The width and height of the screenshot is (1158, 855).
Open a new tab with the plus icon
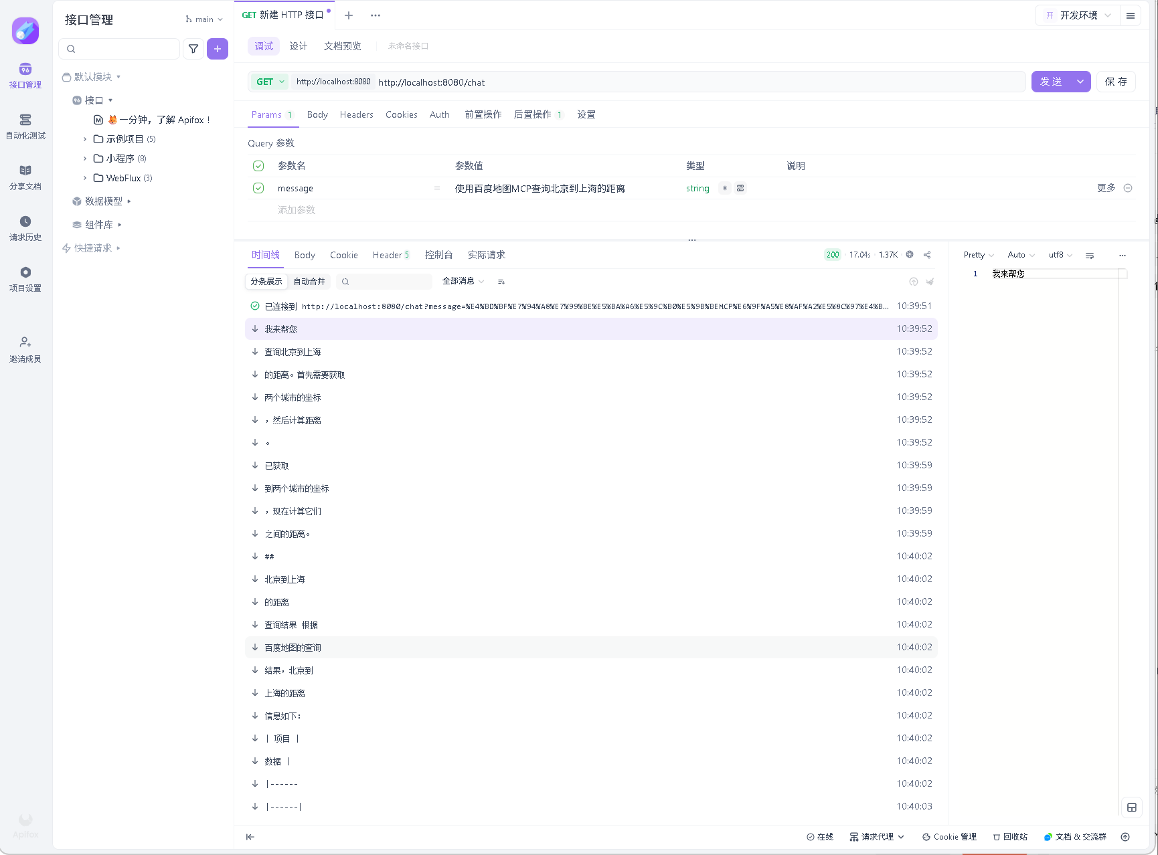pos(349,15)
